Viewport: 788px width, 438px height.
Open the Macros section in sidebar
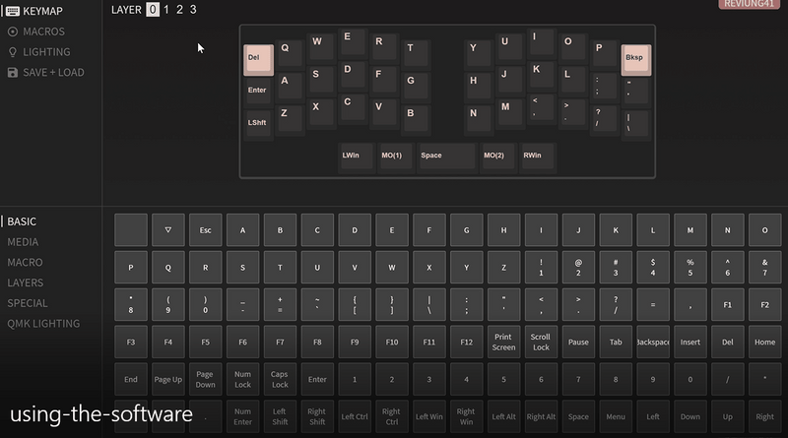[36, 31]
